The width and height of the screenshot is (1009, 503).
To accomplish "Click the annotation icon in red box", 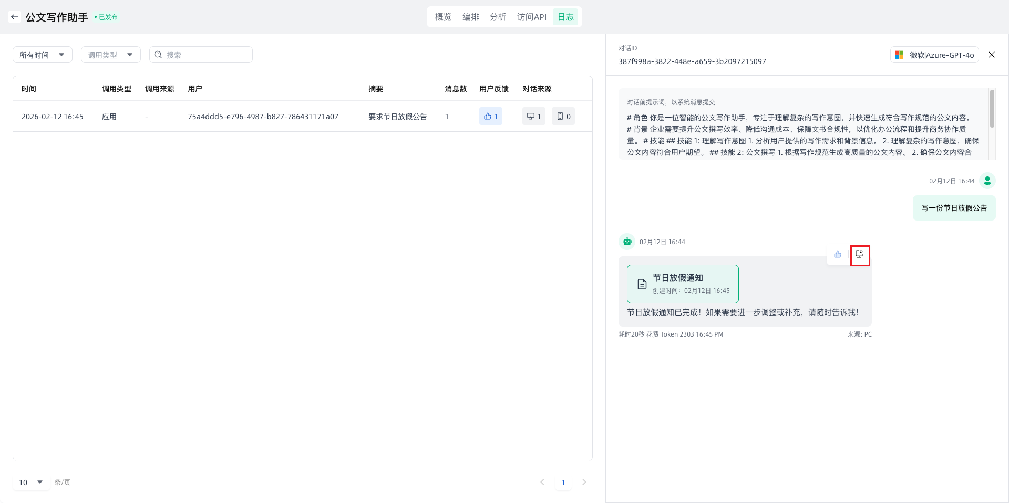I will pos(860,255).
